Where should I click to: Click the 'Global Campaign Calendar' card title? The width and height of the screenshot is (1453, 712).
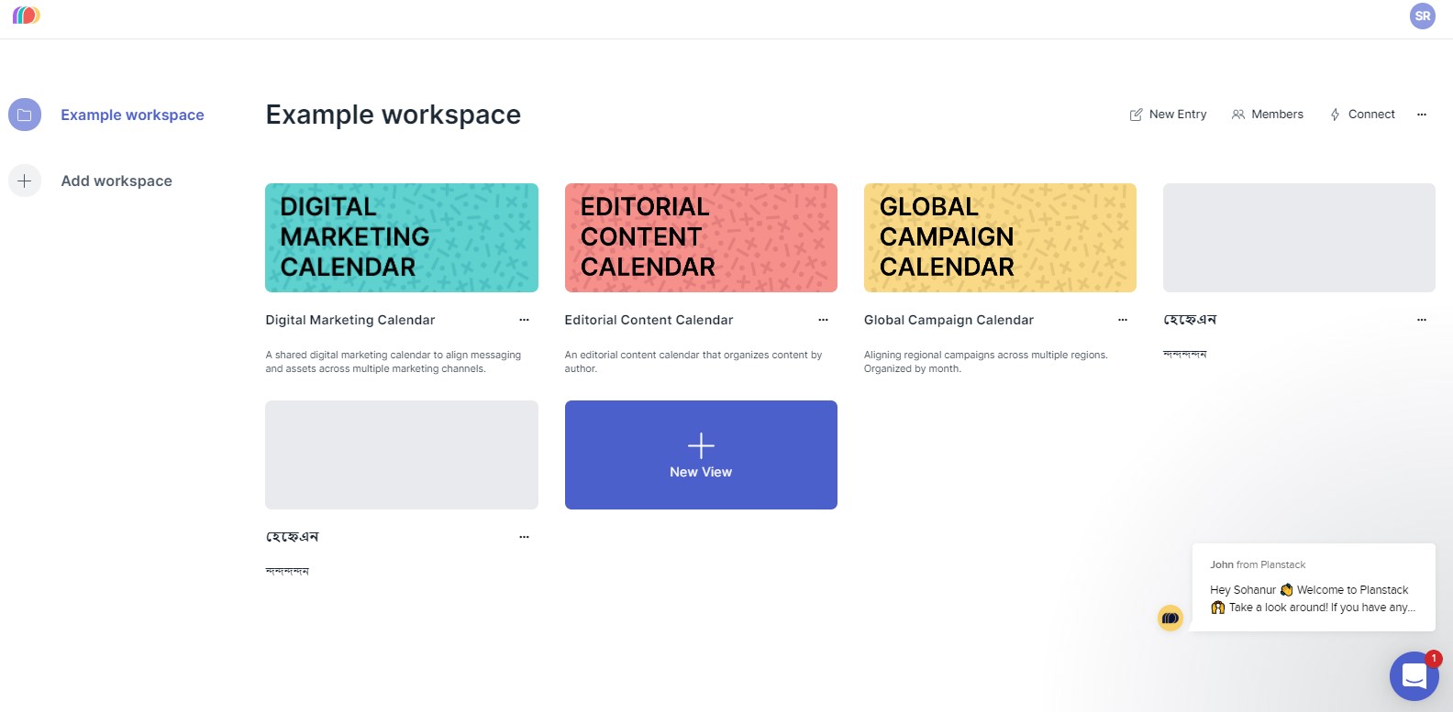tap(948, 320)
